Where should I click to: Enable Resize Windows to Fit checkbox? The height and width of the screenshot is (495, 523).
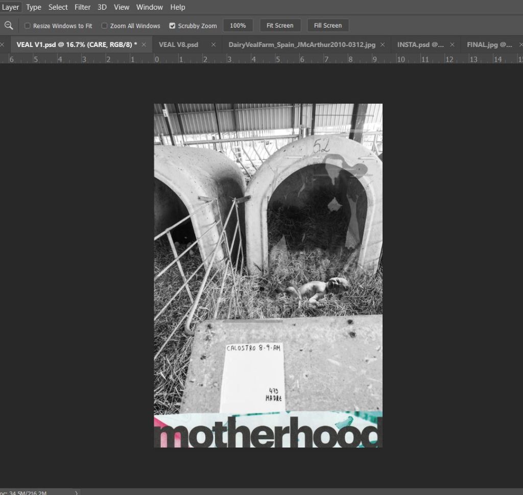28,26
